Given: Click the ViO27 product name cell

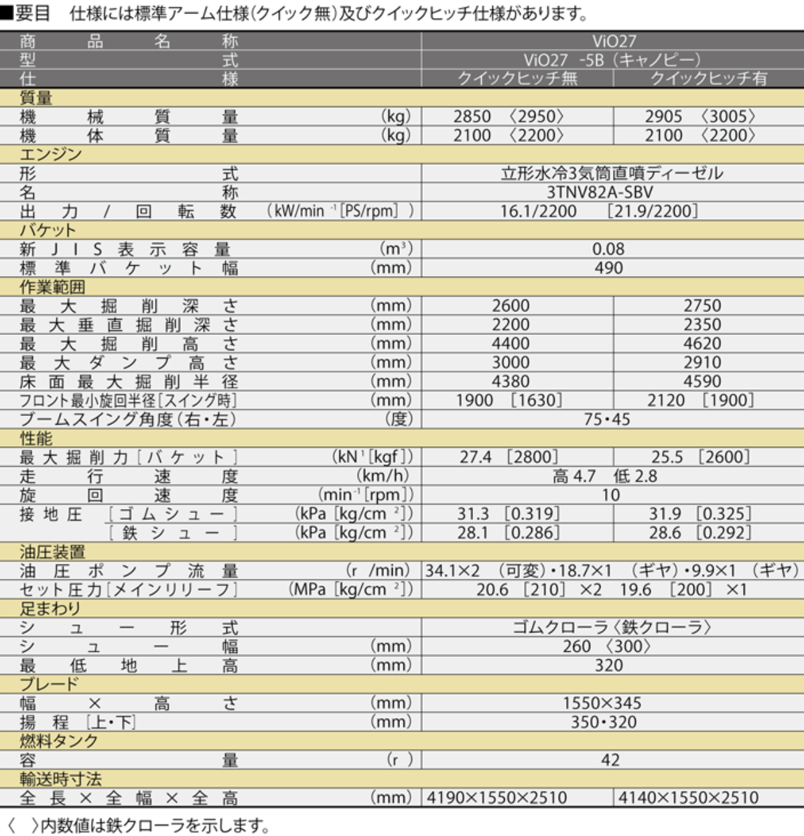Looking at the screenshot, I should tap(613, 41).
